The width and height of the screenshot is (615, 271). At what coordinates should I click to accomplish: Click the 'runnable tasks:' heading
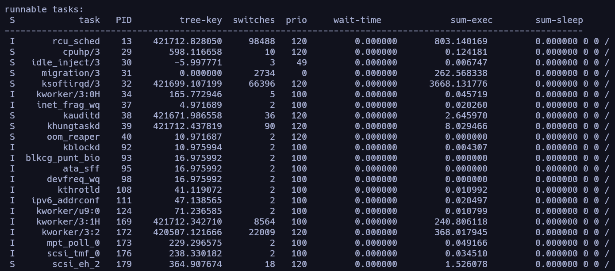click(x=44, y=9)
